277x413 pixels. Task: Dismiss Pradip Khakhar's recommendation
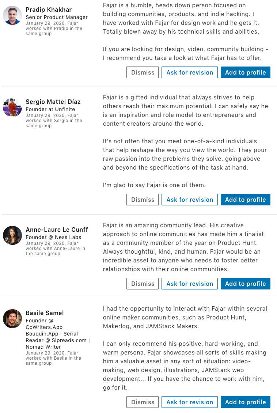pyautogui.click(x=143, y=72)
